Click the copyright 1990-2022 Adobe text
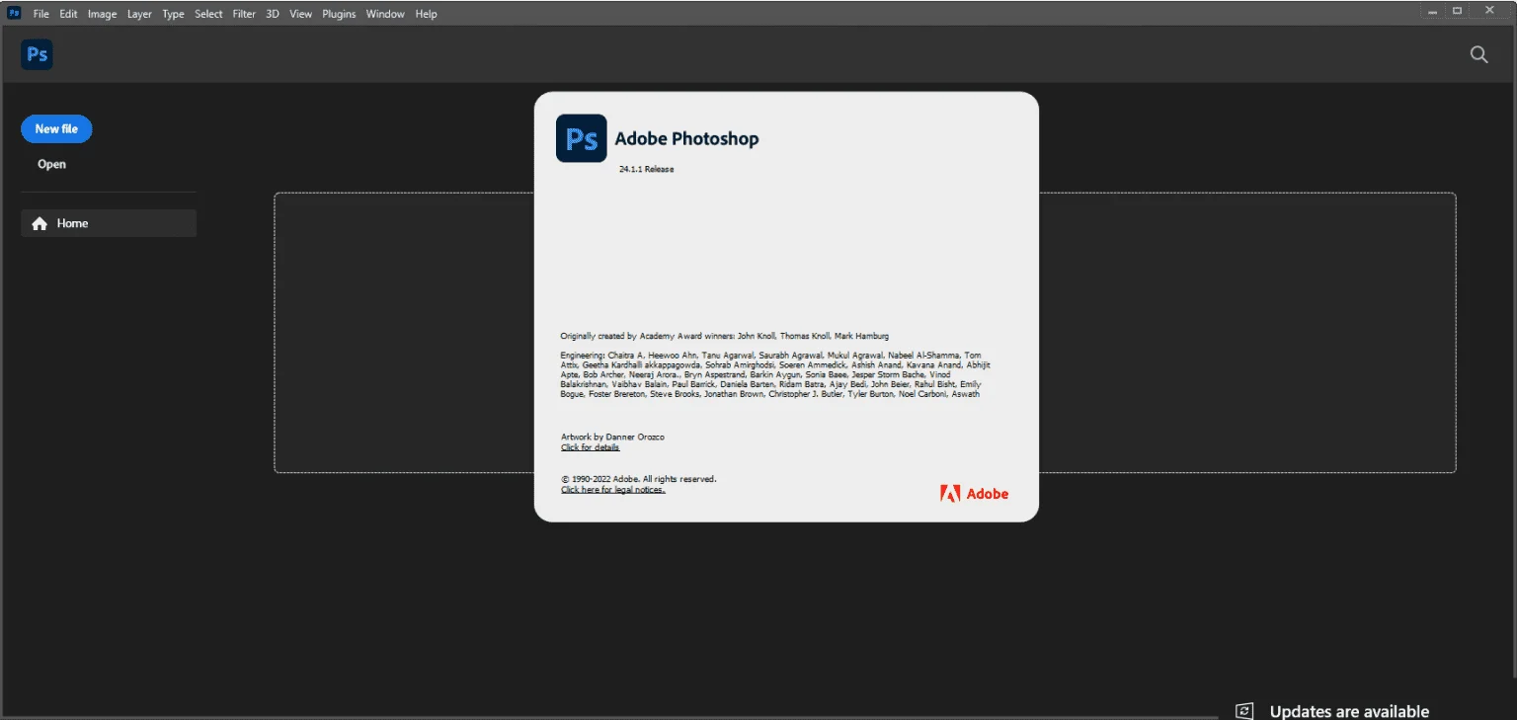The width and height of the screenshot is (1517, 720). 638,479
